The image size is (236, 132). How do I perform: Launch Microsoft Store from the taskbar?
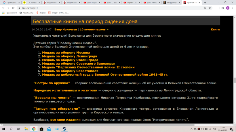point(41,129)
